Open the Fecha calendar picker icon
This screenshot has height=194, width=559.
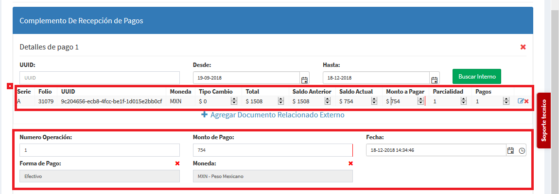[510, 150]
